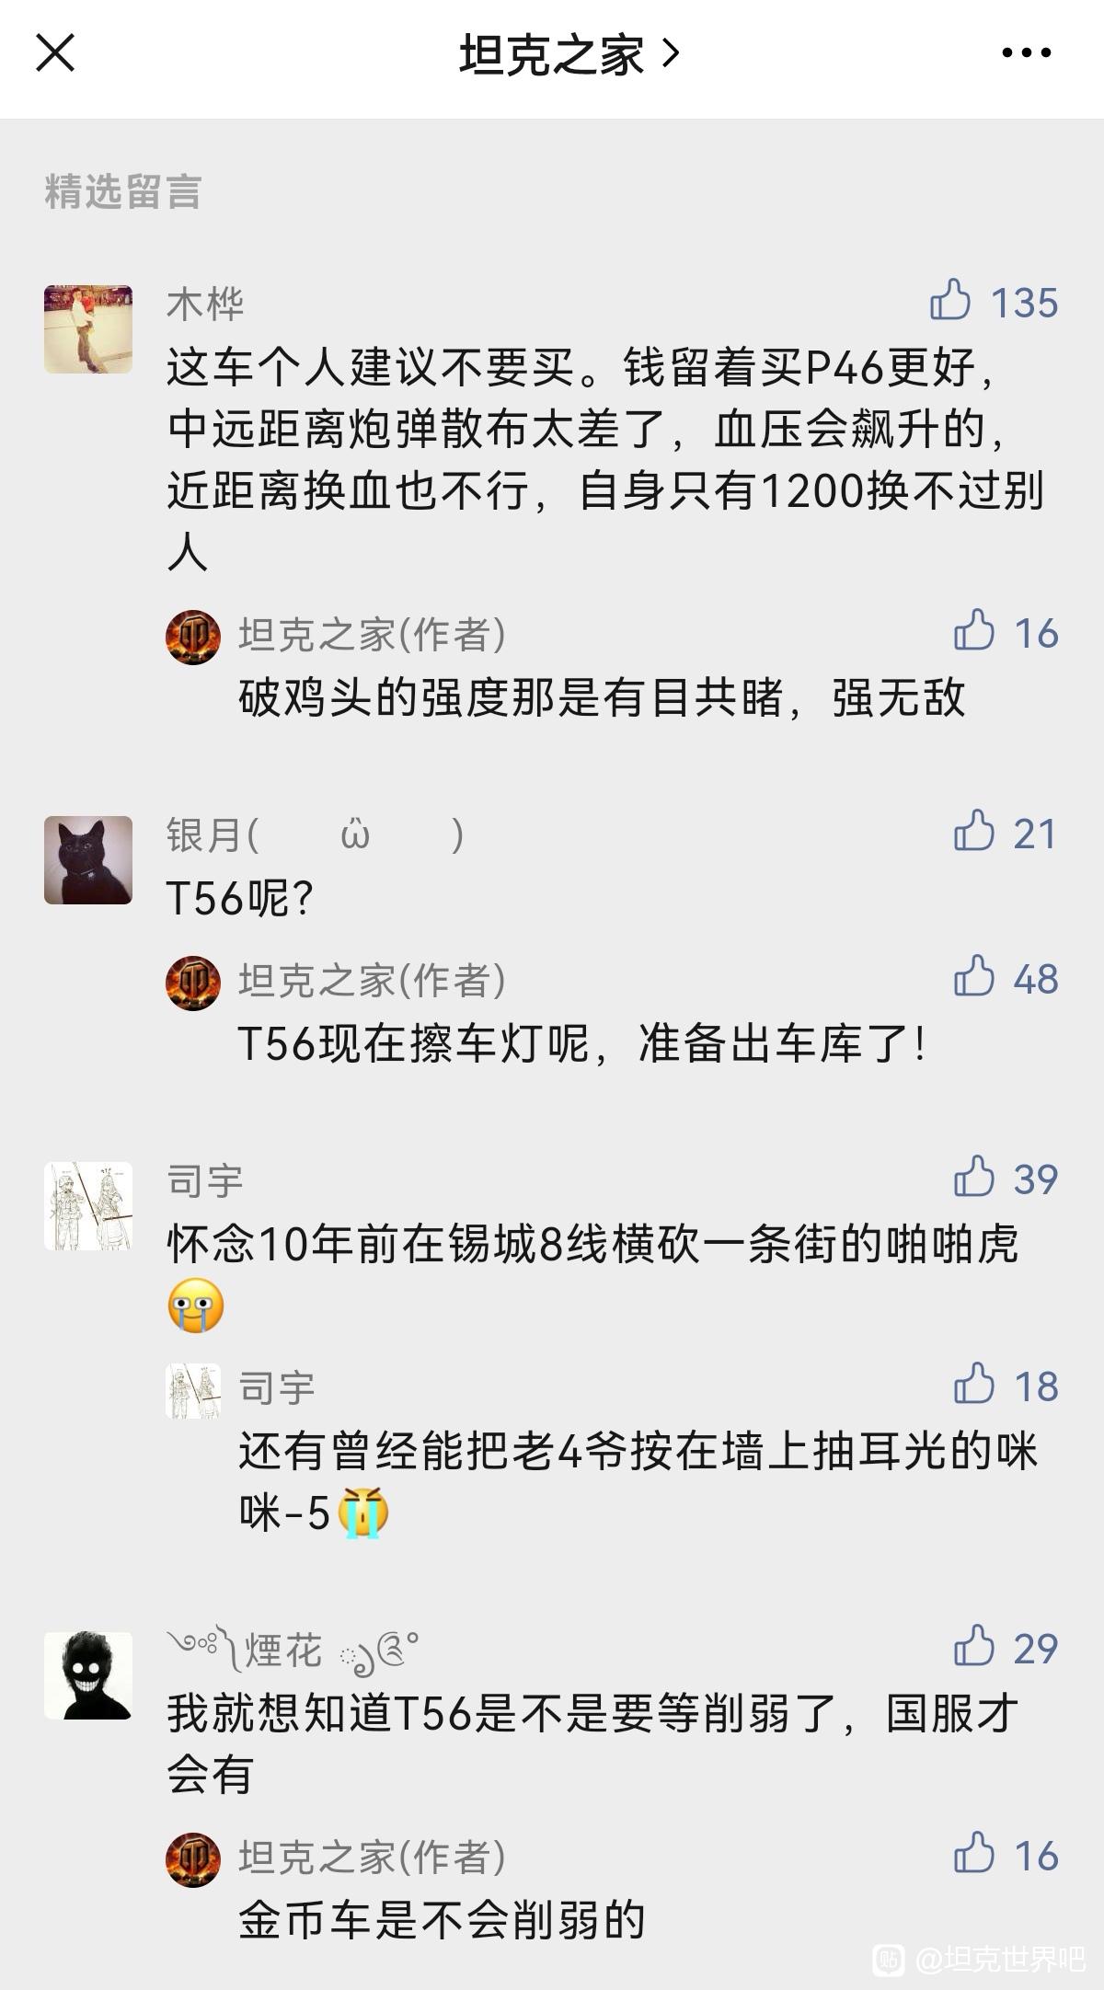Tap thumbs-up with 48 likes
The image size is (1104, 1990).
974,976
